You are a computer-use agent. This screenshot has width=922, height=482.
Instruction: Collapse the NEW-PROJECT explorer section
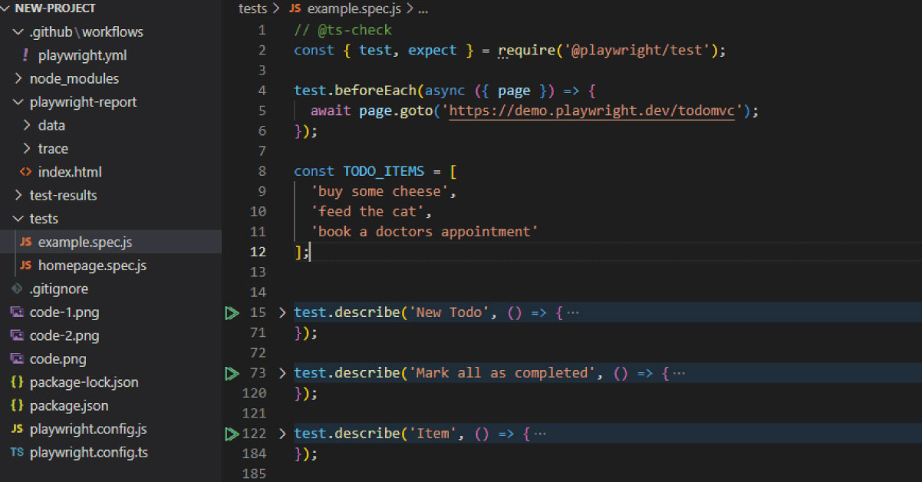pyautogui.click(x=54, y=8)
